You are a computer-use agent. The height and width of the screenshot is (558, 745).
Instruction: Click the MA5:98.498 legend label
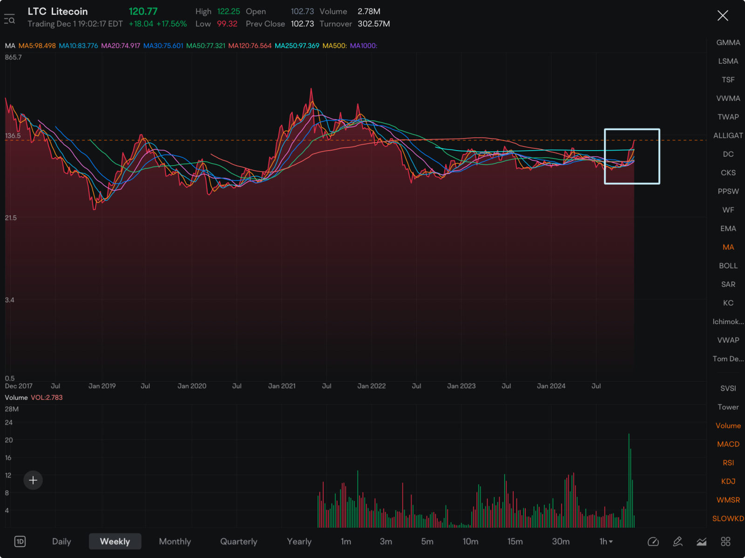[37, 46]
